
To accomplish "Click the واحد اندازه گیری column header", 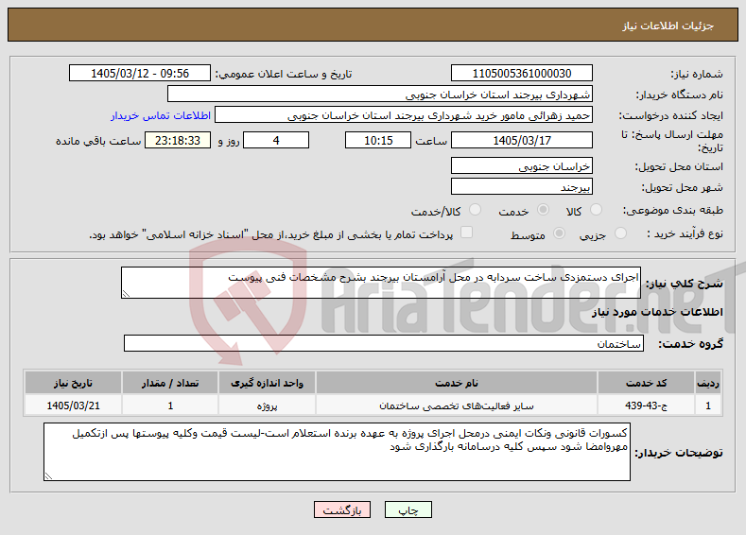I will click(x=267, y=383).
